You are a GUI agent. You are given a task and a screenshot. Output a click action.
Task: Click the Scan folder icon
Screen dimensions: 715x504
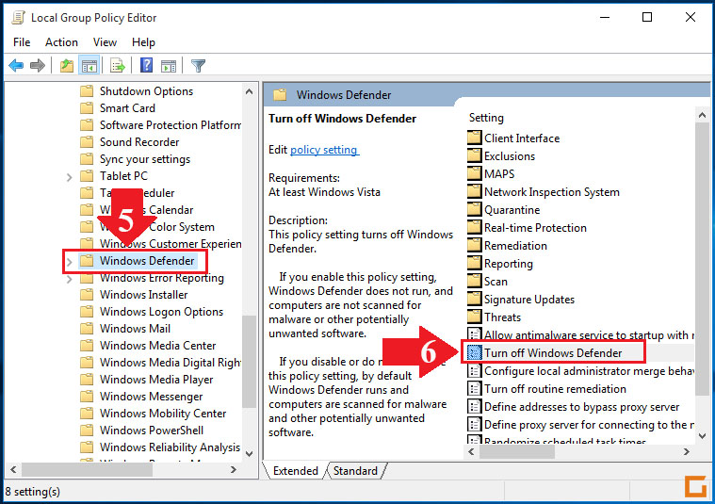[x=474, y=281]
